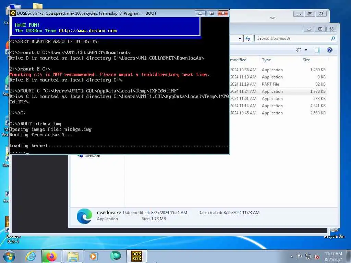Select the 2,580 KB application row

pyautogui.click(x=278, y=113)
